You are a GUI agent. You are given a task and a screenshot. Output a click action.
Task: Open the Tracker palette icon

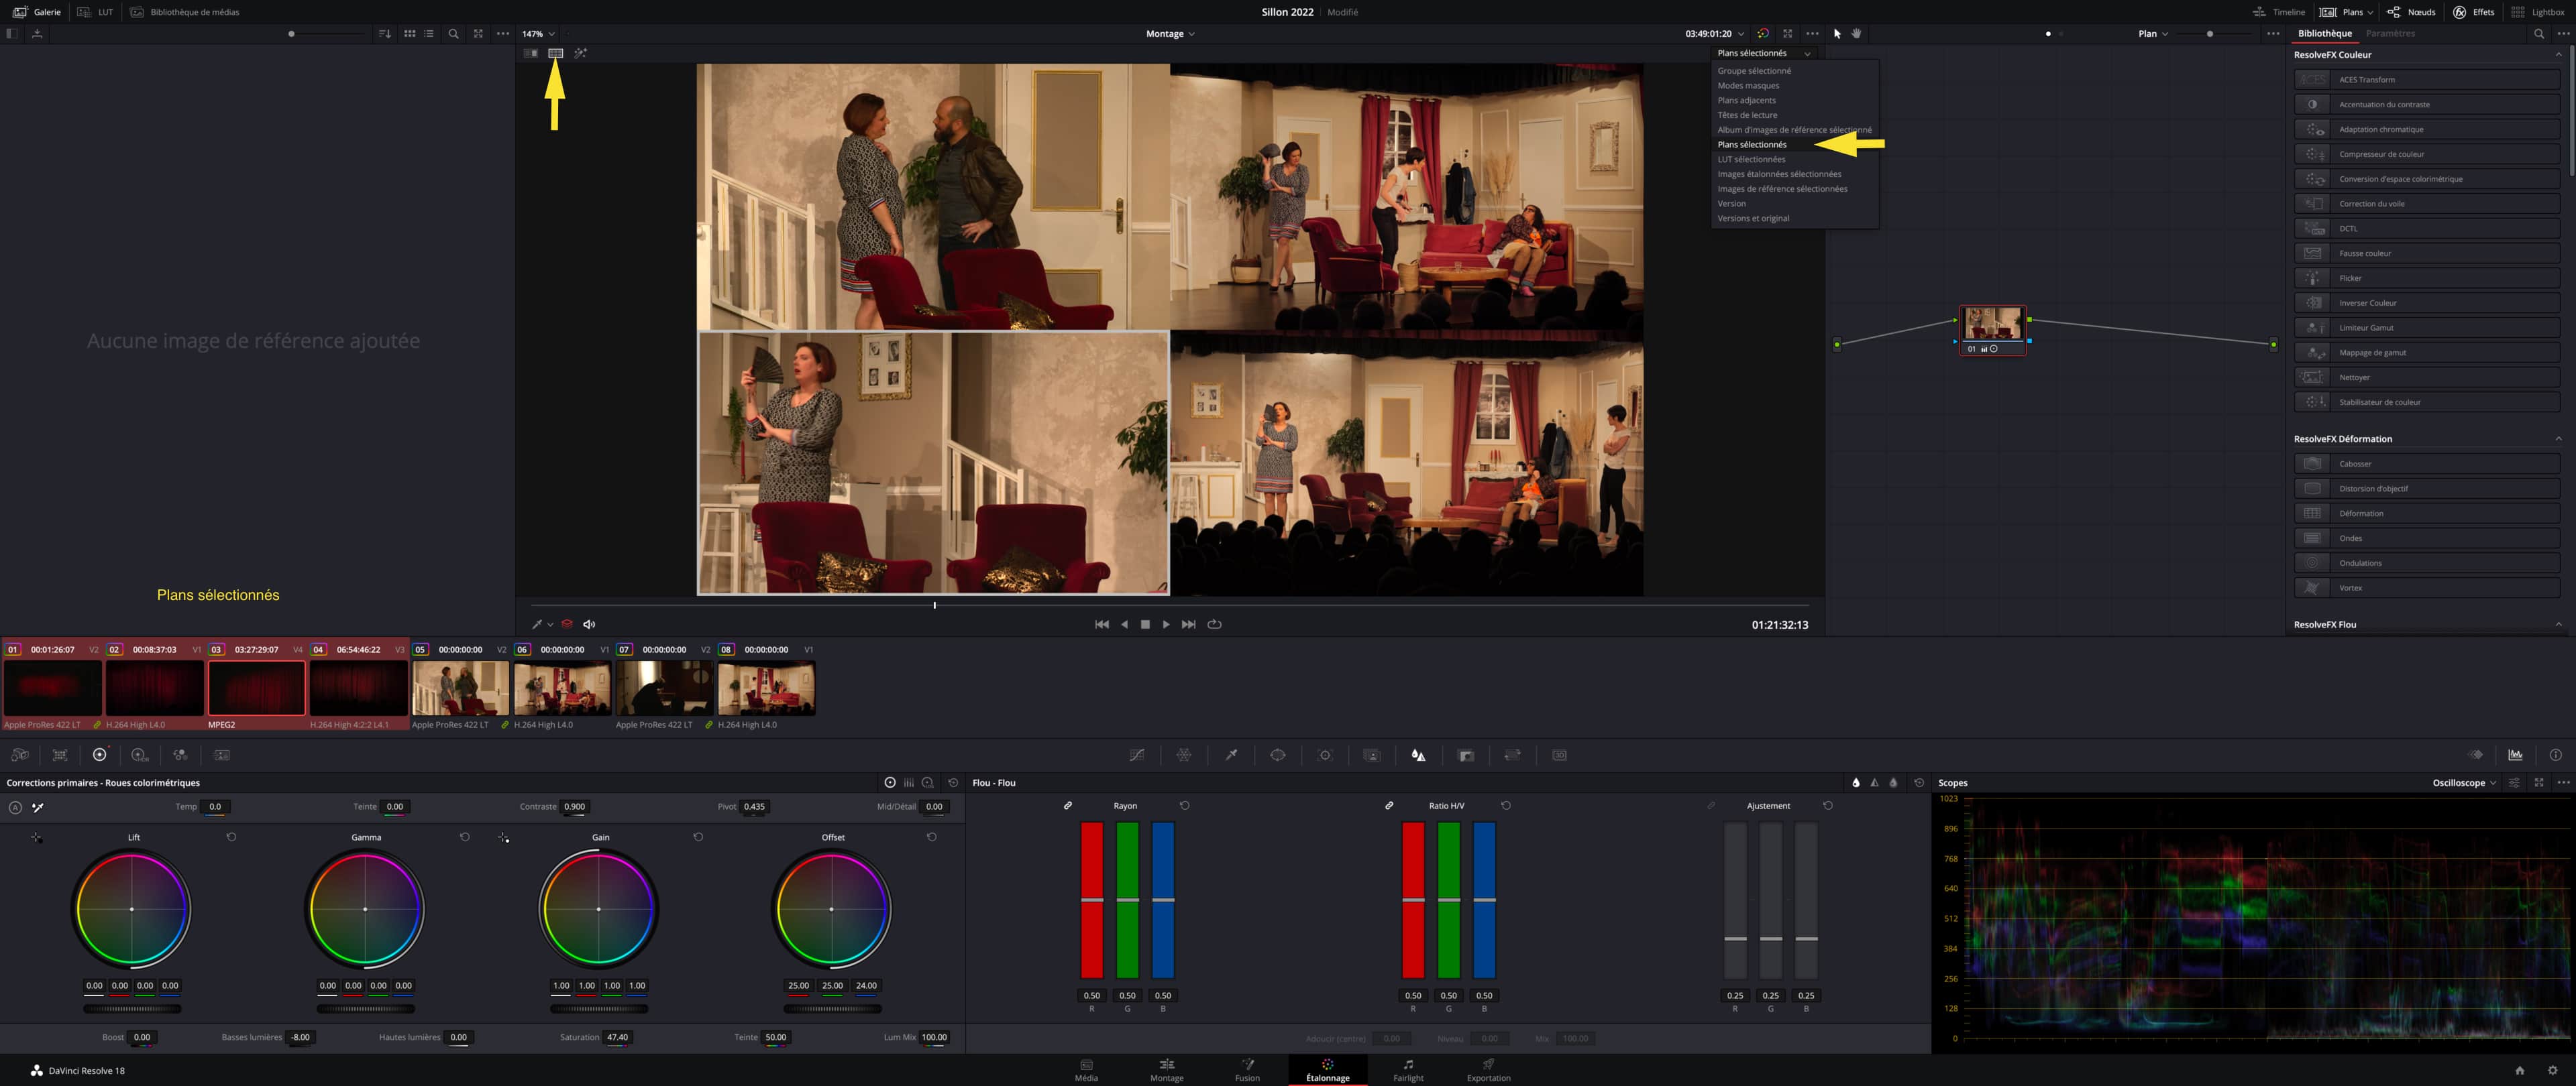[1325, 756]
